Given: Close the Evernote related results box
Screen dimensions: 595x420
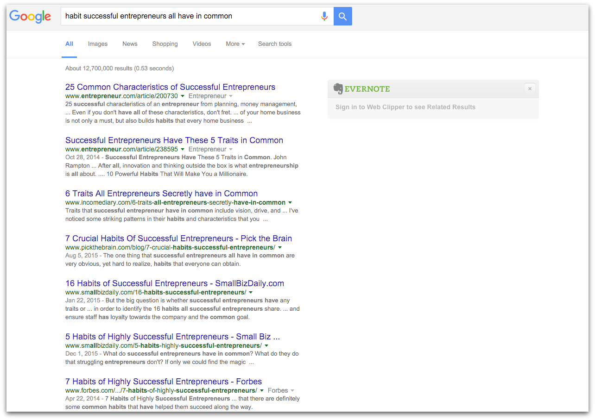Looking at the screenshot, I should click(530, 89).
